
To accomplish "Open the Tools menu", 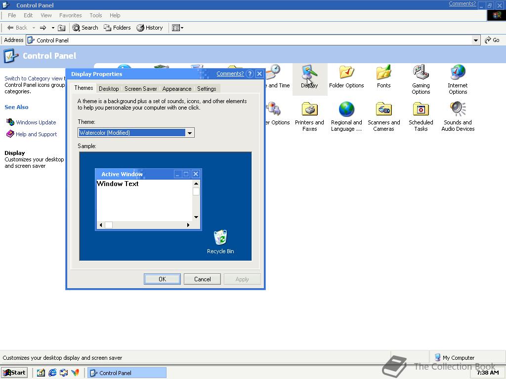I will click(95, 15).
